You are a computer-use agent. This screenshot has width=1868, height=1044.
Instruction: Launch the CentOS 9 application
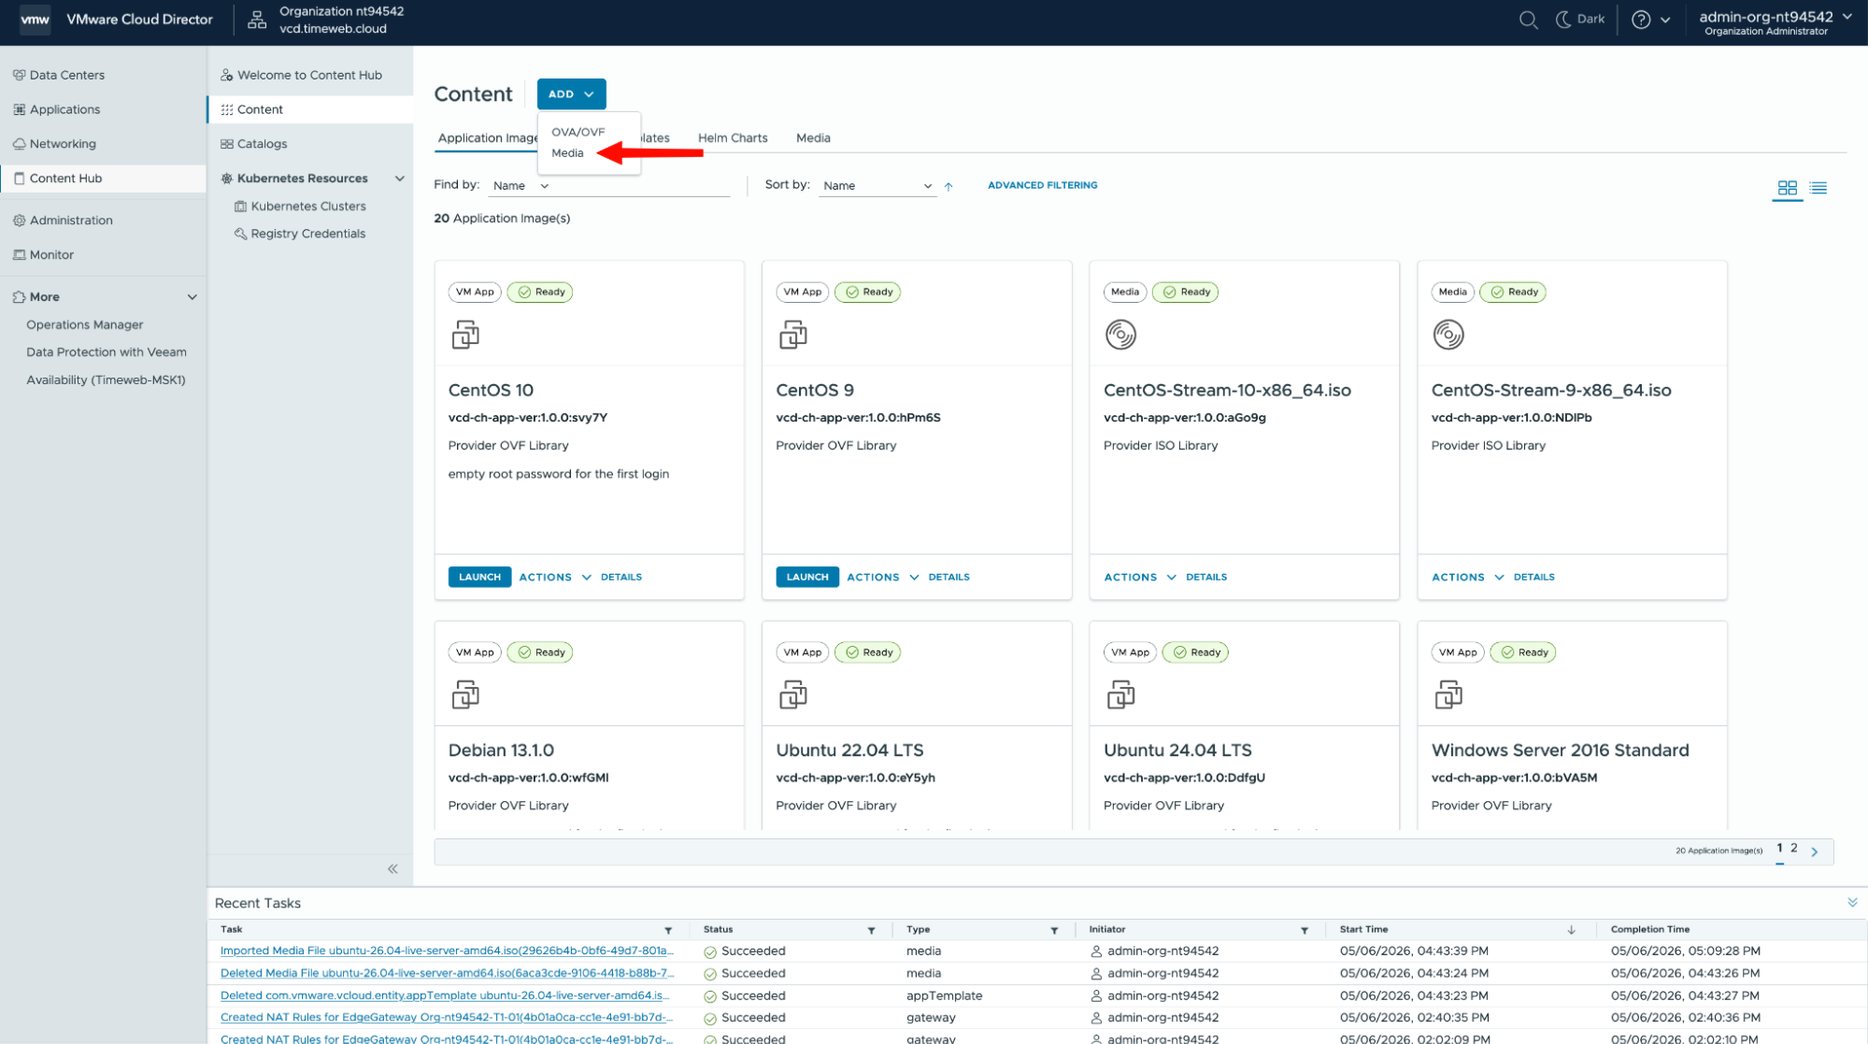[807, 578]
